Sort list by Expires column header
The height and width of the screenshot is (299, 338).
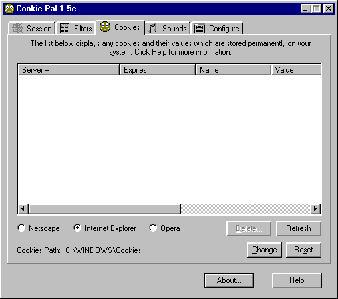[x=158, y=70]
